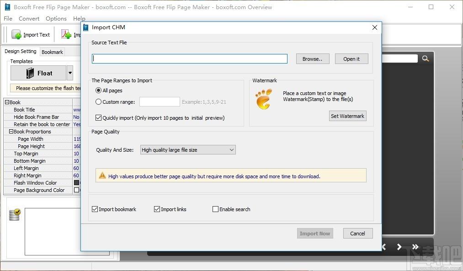Open the Convert menu

point(29,19)
